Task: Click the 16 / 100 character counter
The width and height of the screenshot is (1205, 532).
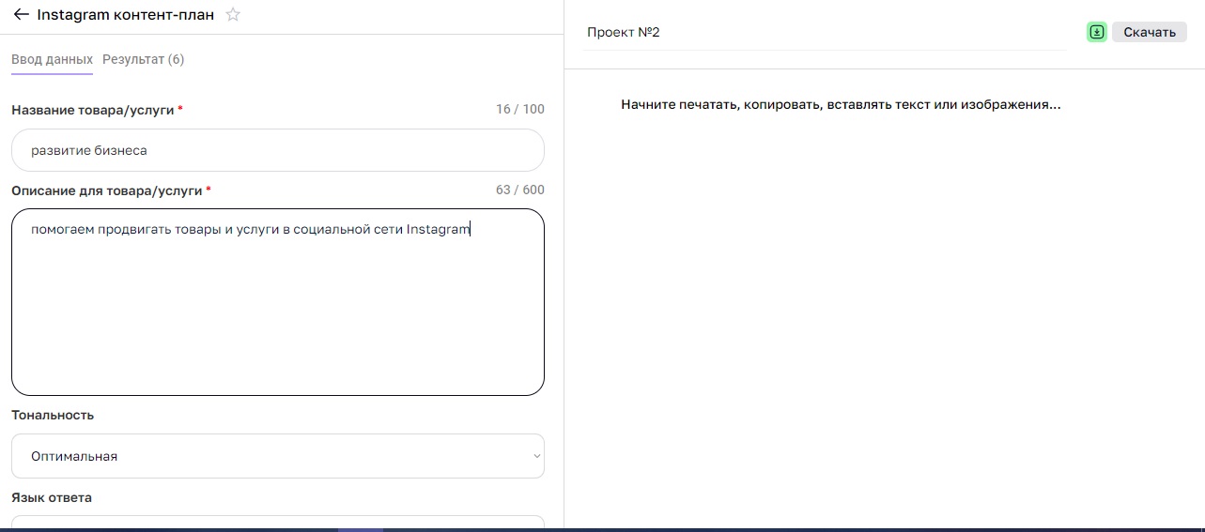Action: pos(520,110)
